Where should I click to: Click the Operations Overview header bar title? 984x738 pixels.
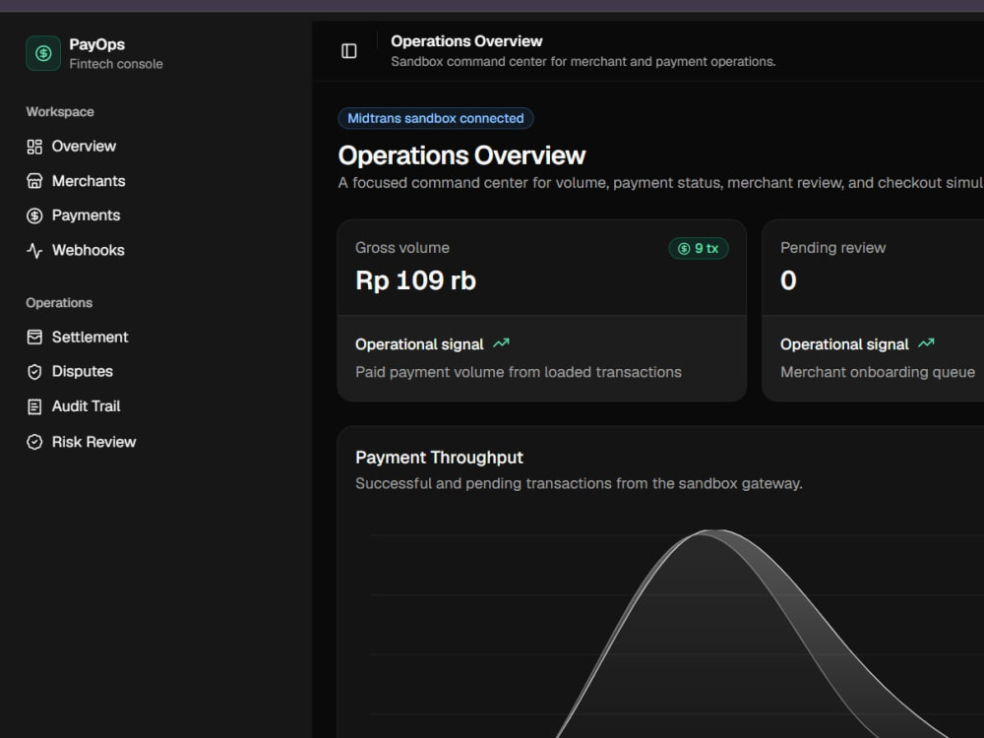(x=466, y=41)
